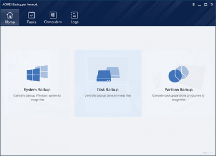The width and height of the screenshot is (216, 156).
Task: Open the menu list icon in title bar
Action: [x=193, y=5]
